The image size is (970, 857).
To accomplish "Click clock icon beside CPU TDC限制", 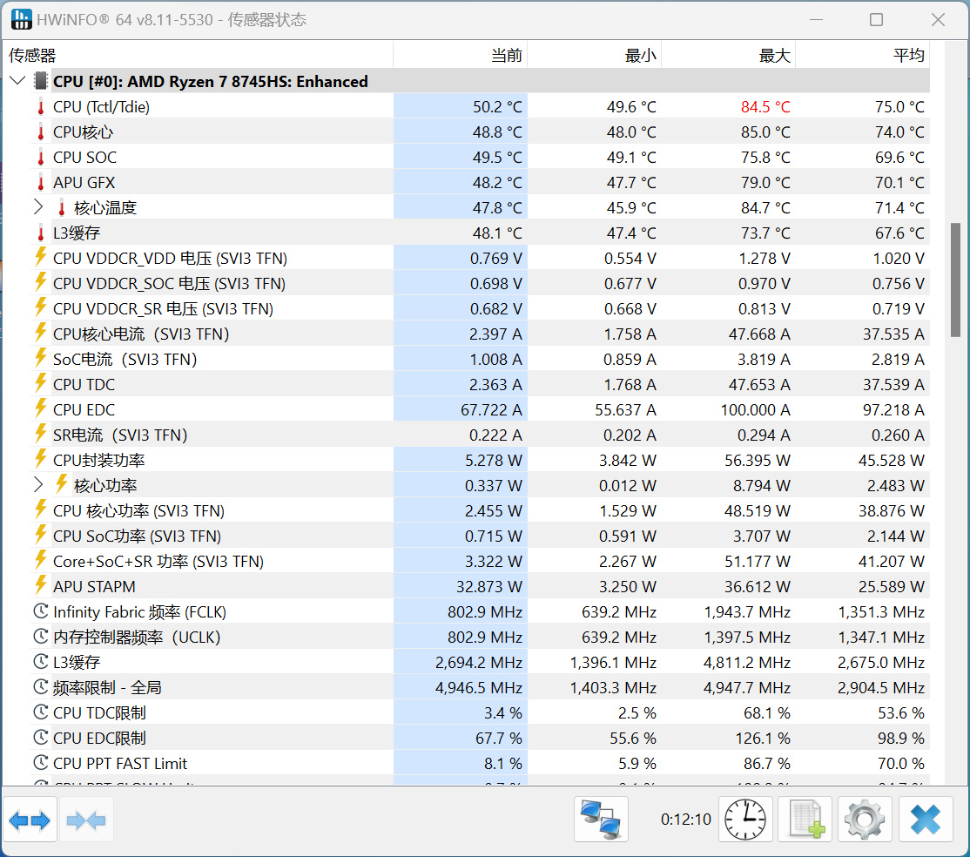I will point(41,712).
